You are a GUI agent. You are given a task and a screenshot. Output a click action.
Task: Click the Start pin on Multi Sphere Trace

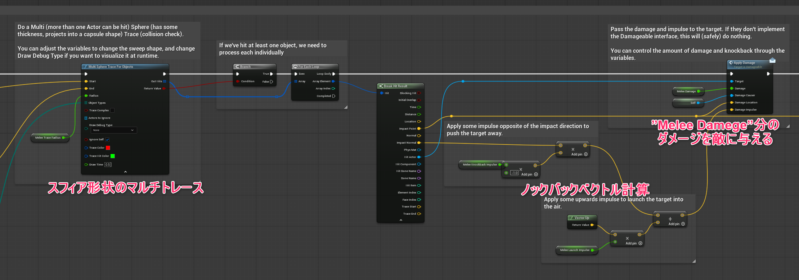tap(86, 81)
